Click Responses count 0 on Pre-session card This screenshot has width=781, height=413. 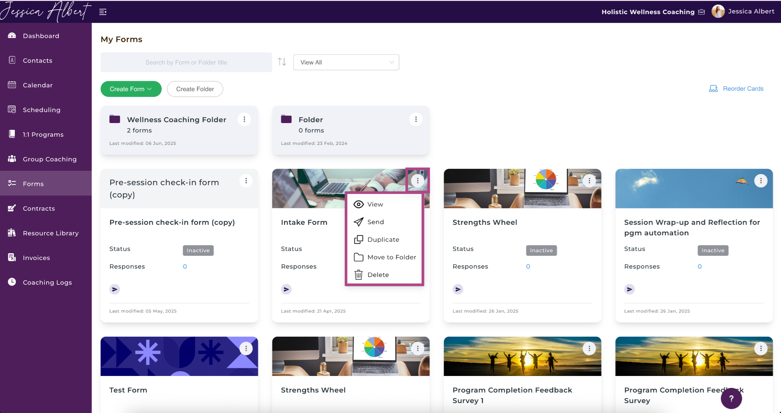pyautogui.click(x=185, y=266)
